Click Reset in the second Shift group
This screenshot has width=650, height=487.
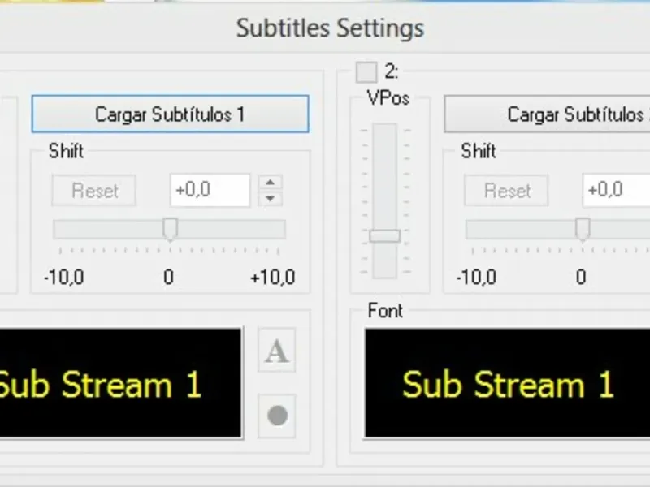coord(507,191)
